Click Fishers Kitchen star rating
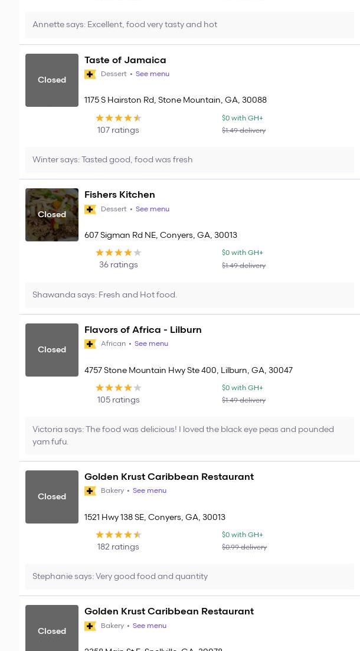360x651 pixels. (x=118, y=253)
